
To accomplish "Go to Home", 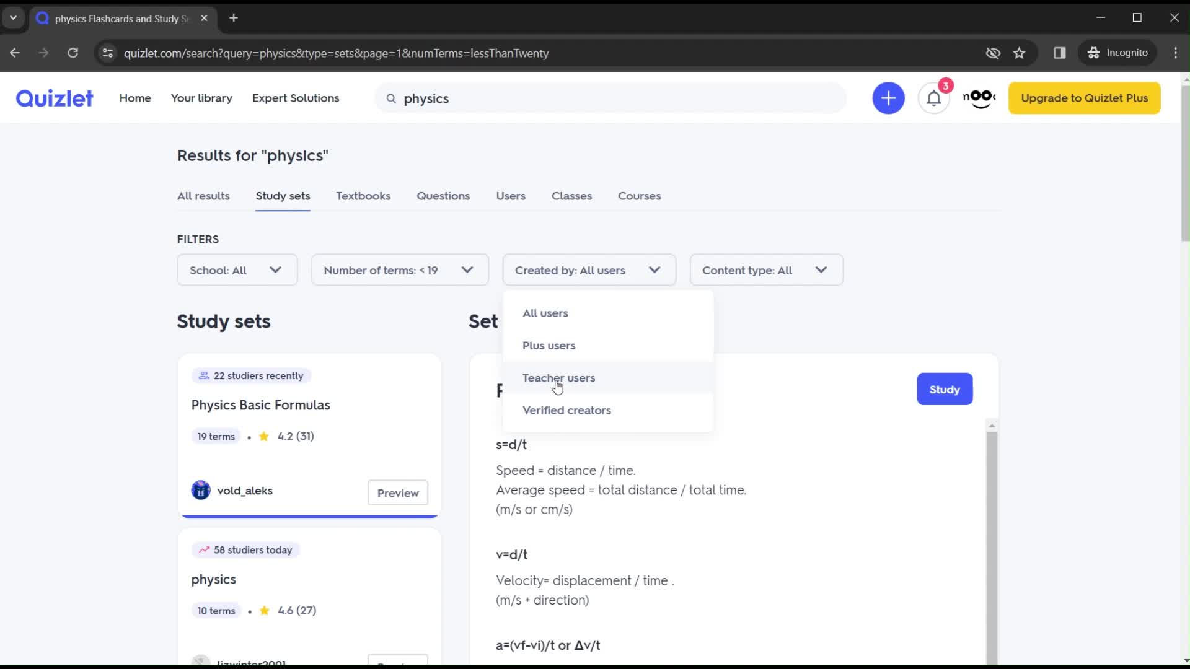I will click(x=135, y=98).
